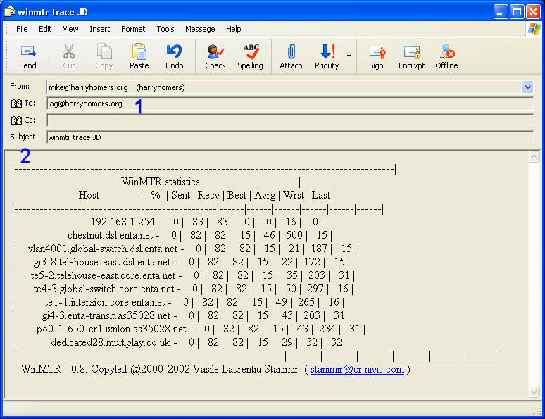Click the 'WinMTR statistics' heading text
This screenshot has width=545, height=419.
point(161,182)
